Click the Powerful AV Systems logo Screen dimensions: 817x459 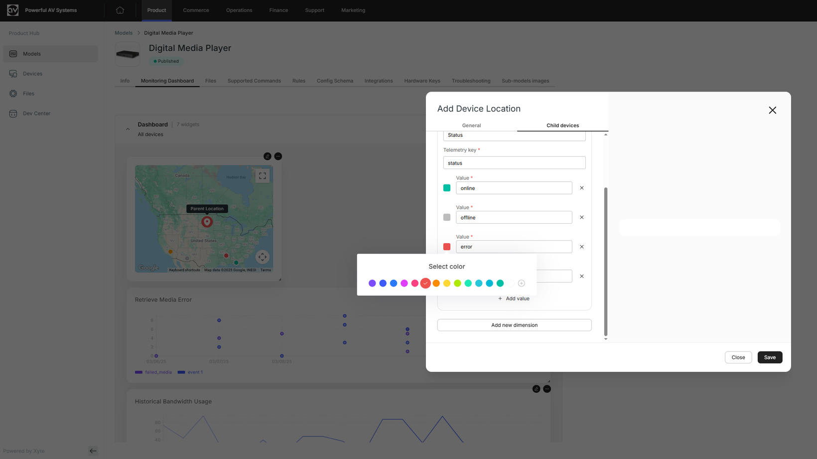point(12,10)
